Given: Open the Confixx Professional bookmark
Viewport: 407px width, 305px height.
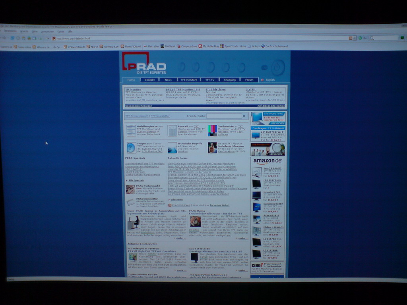Looking at the screenshot, I should [x=274, y=46].
